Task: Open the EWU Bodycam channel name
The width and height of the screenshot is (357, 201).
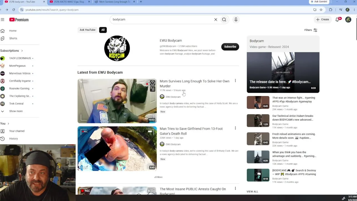Action: (171, 40)
